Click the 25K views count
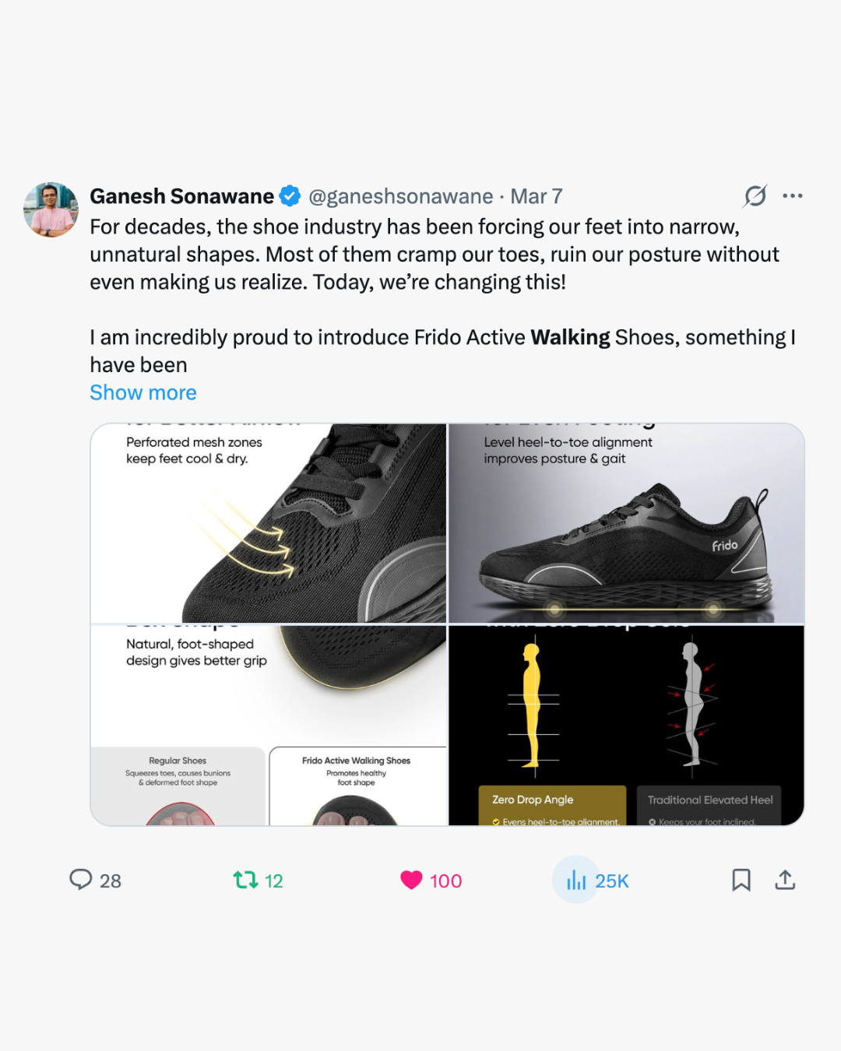The image size is (841, 1051). [x=612, y=881]
